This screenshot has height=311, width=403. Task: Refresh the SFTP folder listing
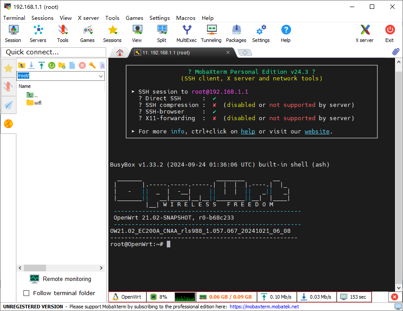[x=52, y=65]
